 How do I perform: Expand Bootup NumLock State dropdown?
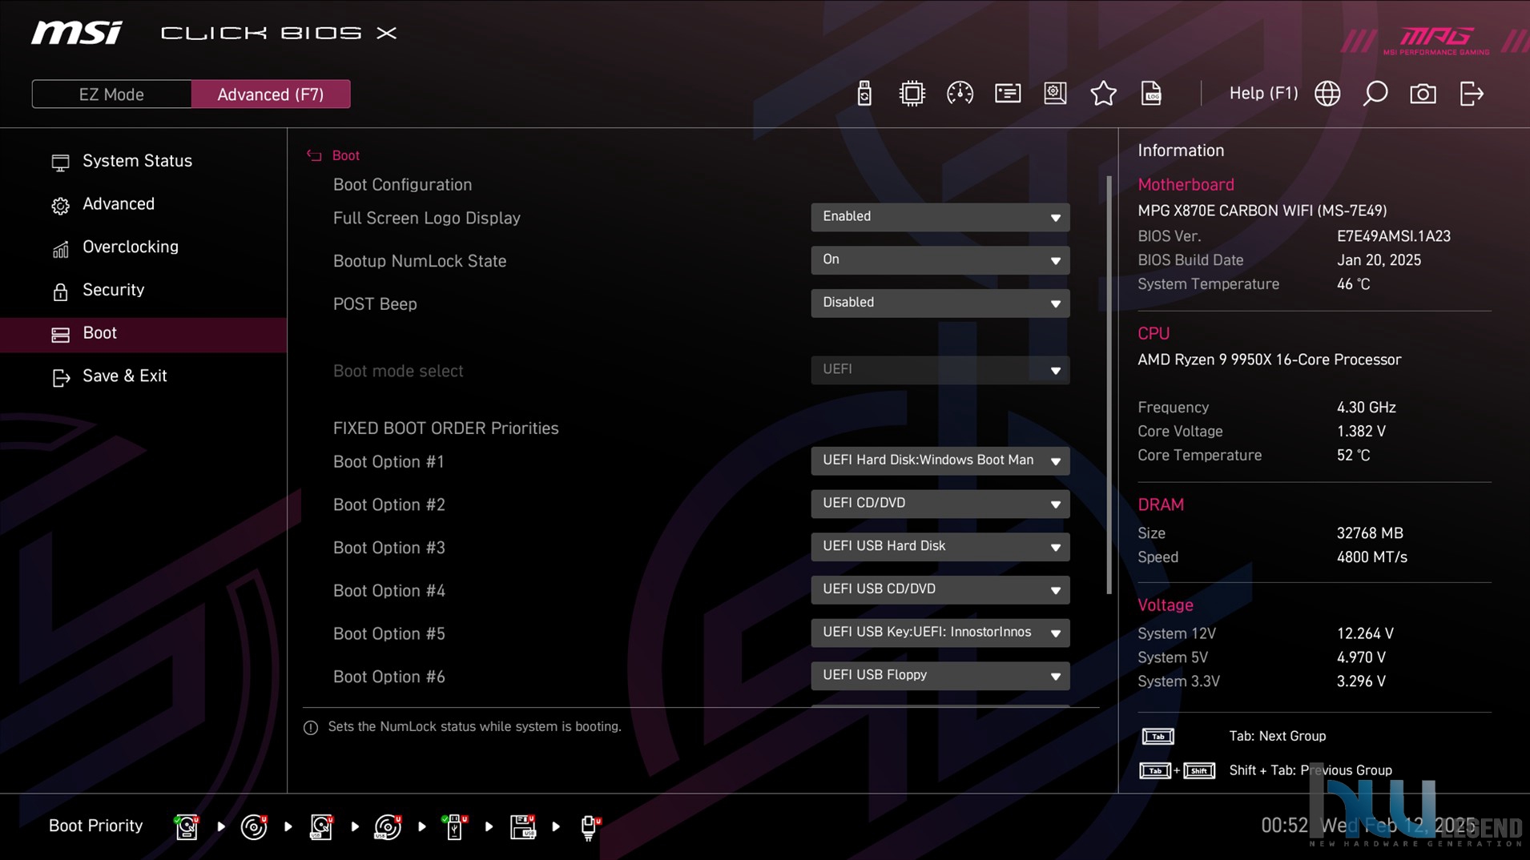coord(940,260)
